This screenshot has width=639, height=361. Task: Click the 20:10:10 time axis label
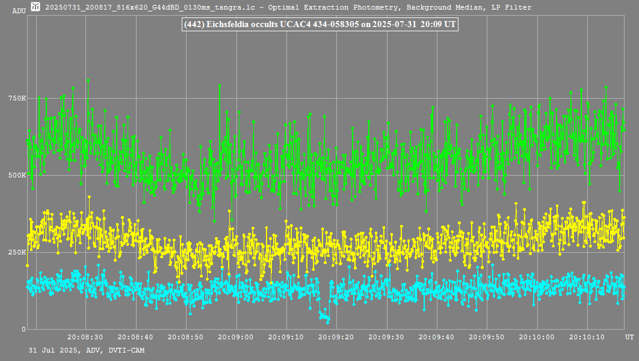[x=587, y=338]
